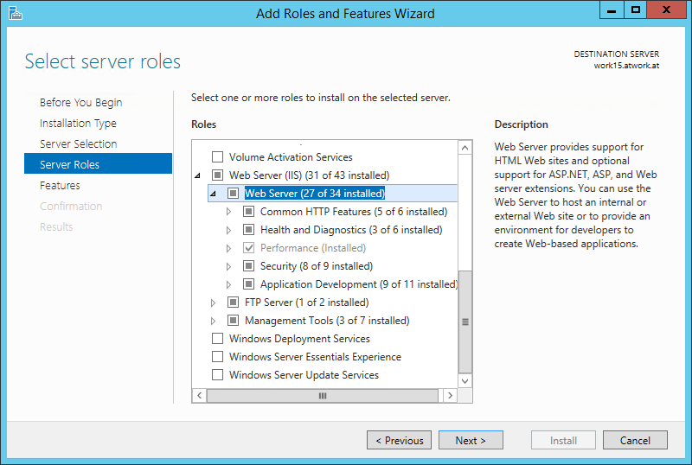Screen dimensions: 692x465
Task: Click the Next button
Action: [470, 440]
